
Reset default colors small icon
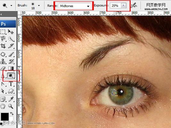click(x=1, y=124)
